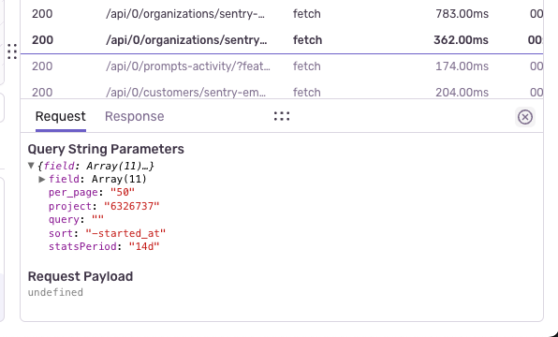Expand the field Array(11) entry

(42, 179)
